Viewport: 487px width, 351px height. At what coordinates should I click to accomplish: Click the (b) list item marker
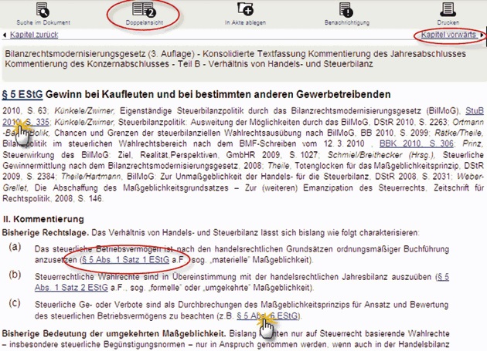tap(15, 275)
